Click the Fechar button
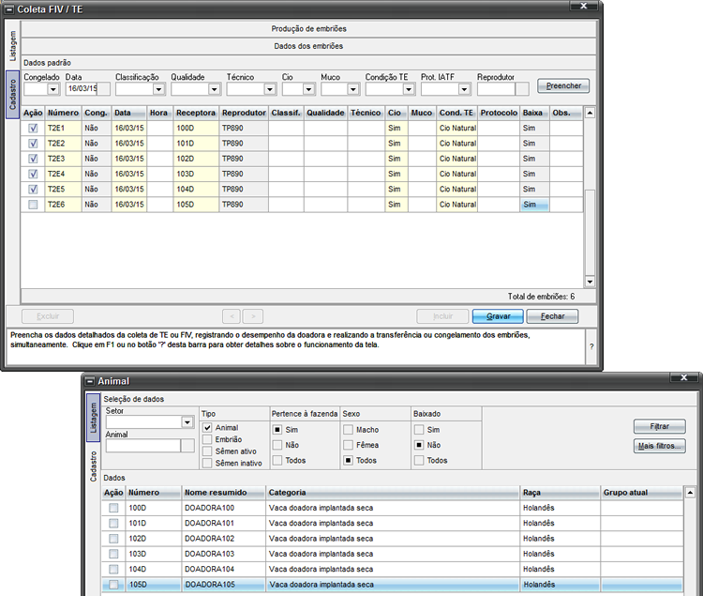This screenshot has width=703, height=596. click(552, 316)
